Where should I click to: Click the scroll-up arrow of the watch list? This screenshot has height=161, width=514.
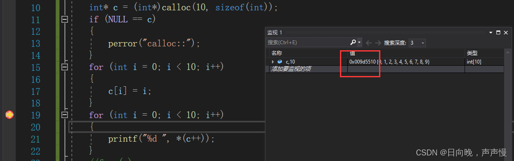coord(508,53)
